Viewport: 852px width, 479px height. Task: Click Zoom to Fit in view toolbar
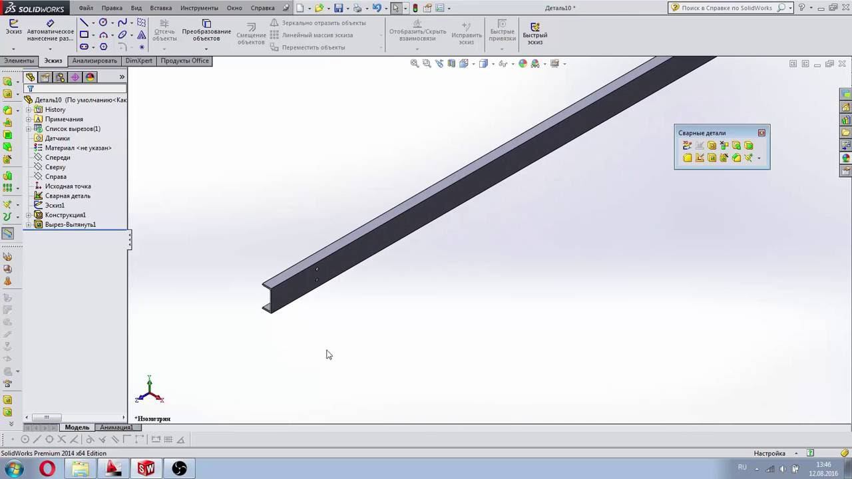(415, 64)
